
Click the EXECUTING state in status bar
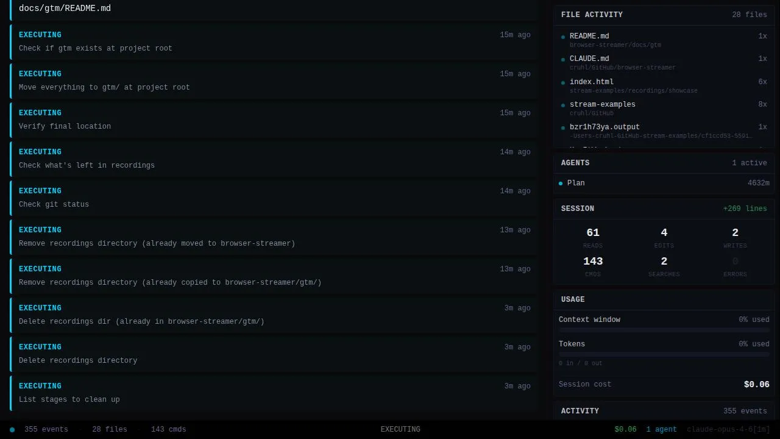pyautogui.click(x=400, y=429)
